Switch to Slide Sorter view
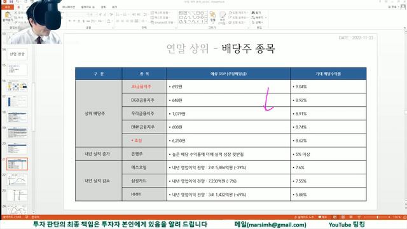Viewport: 407px width, 229px height. point(343,217)
